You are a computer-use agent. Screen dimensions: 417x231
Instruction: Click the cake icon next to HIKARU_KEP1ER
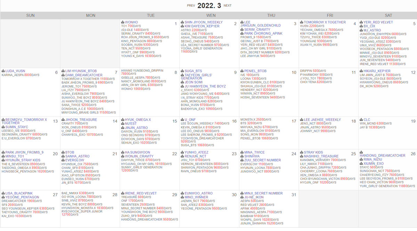[x=362, y=71]
